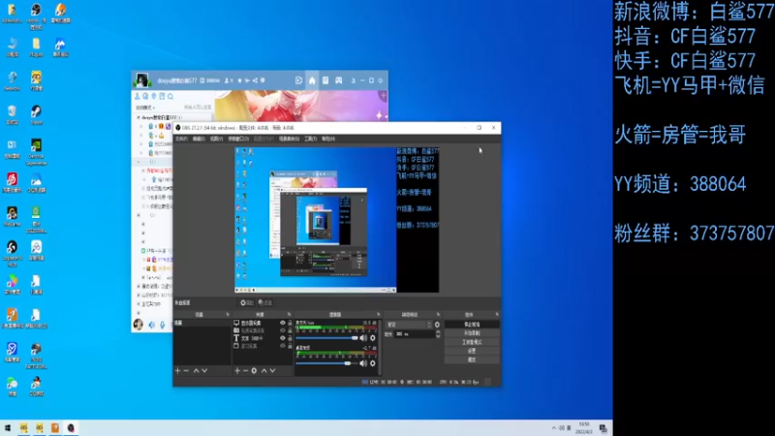
Task: Mute the first audio mixer channel
Action: 364,338
